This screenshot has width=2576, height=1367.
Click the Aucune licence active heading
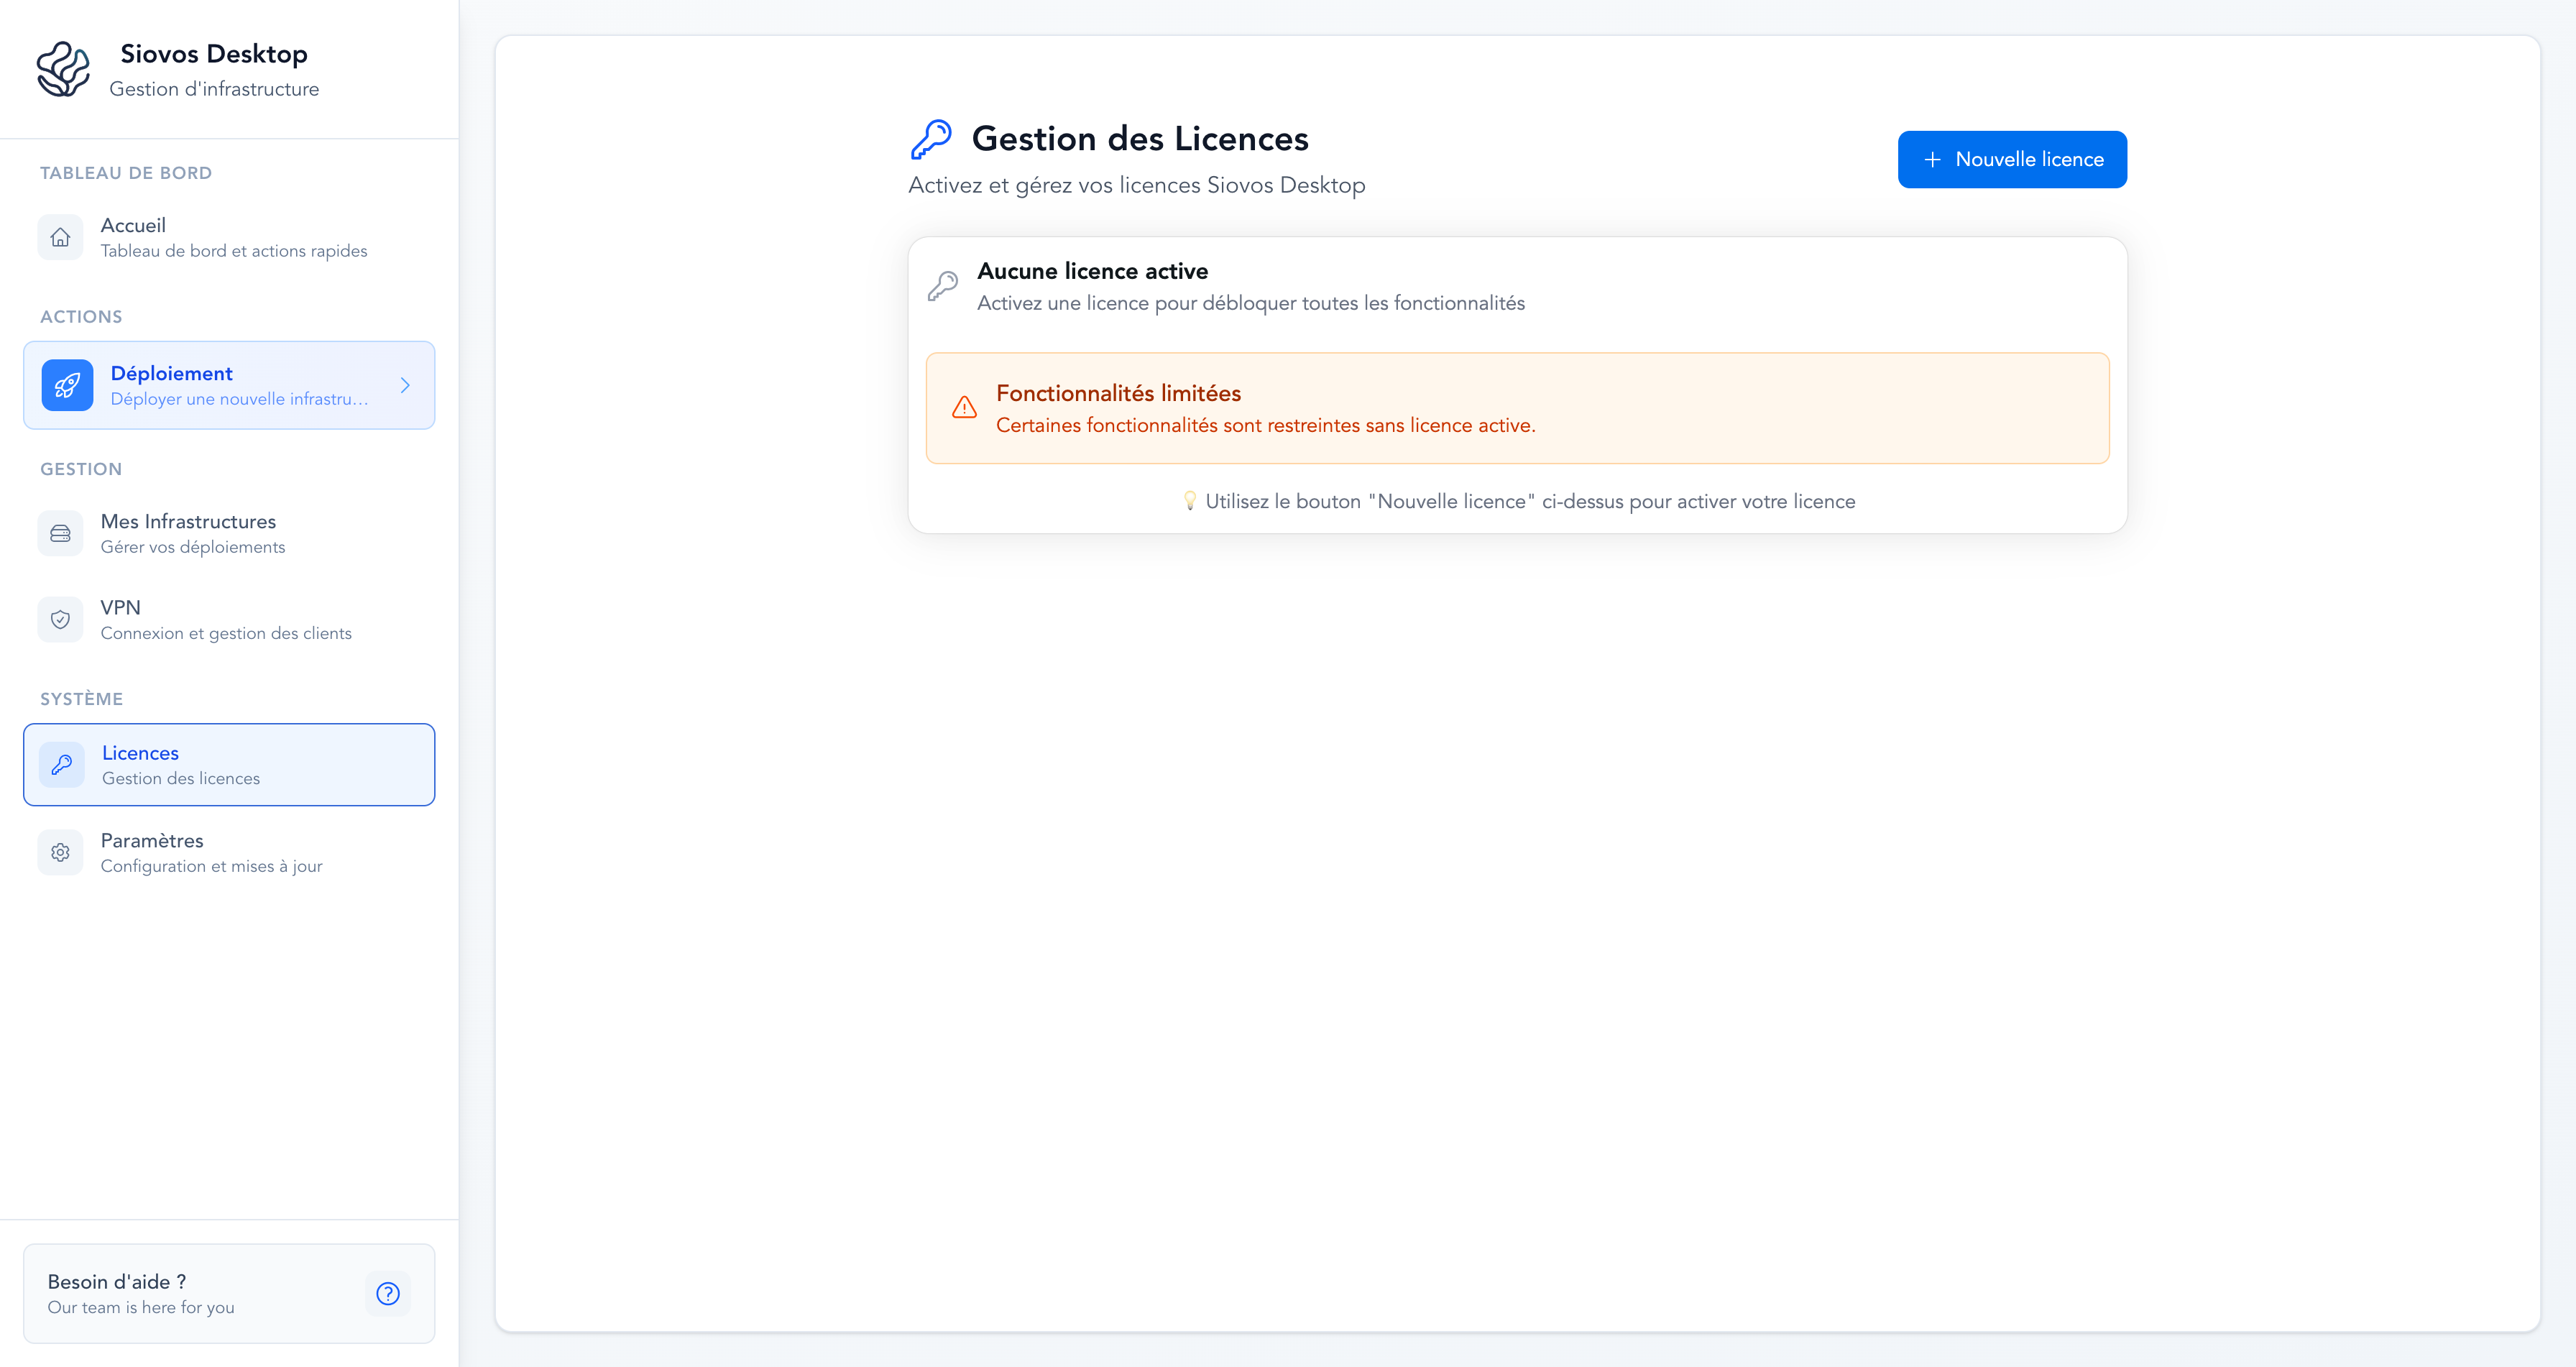point(1092,271)
